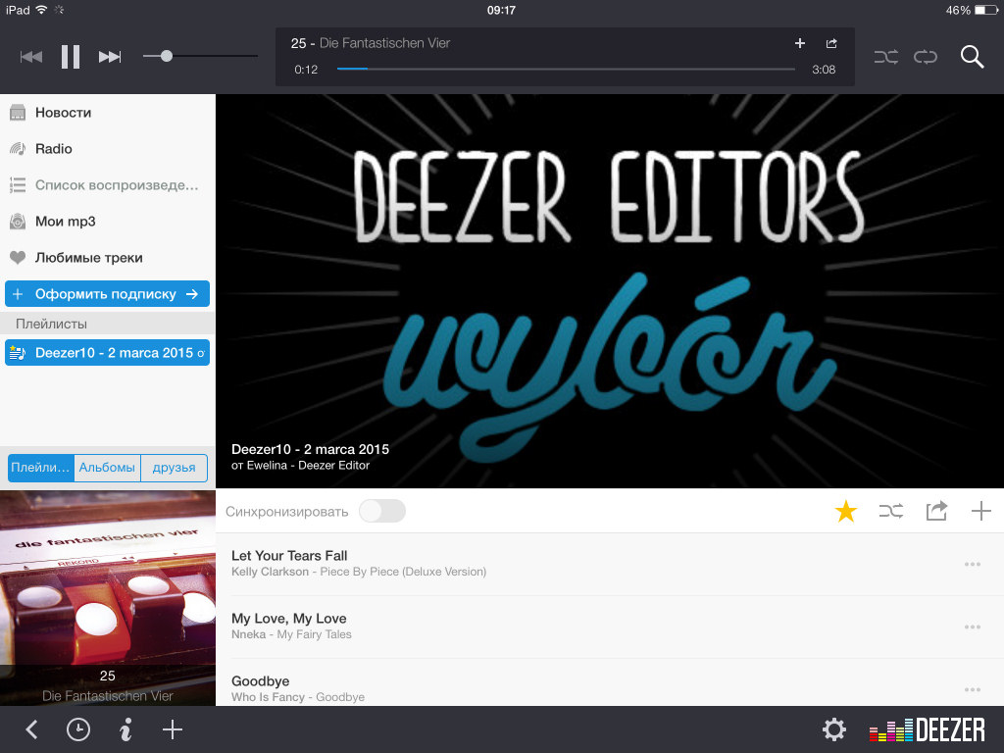
Task: Switch to the Альбомы tab
Action: point(107,468)
